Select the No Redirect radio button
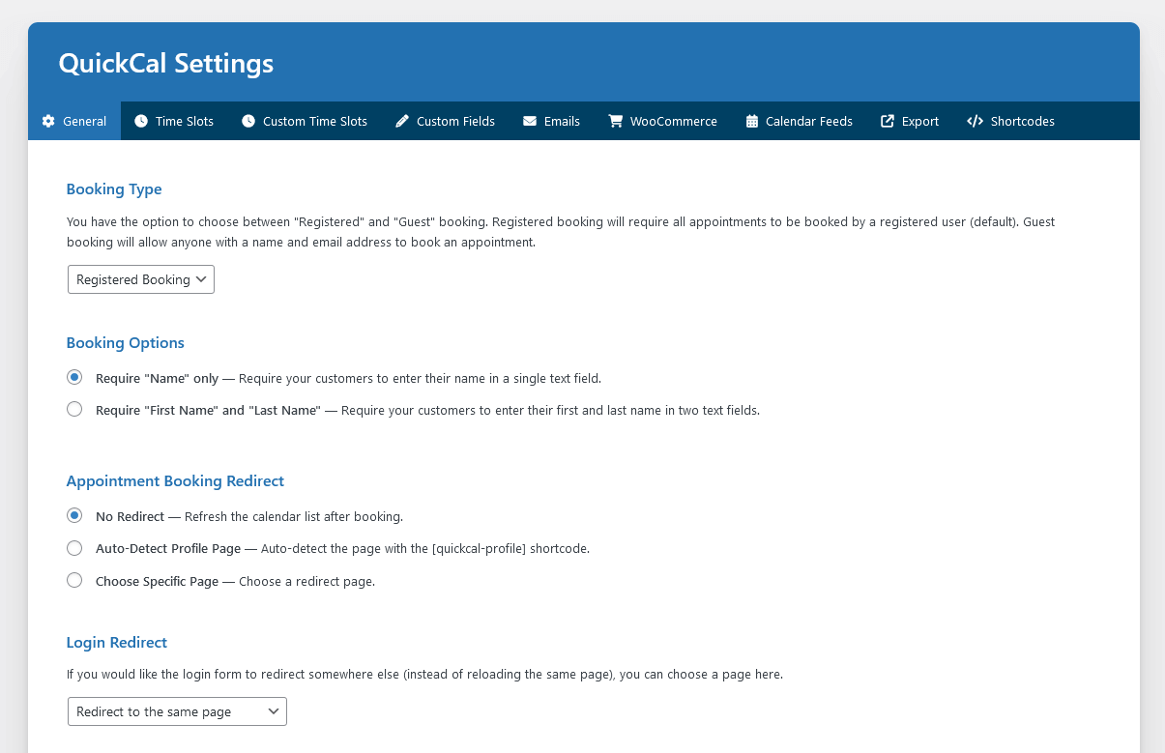The image size is (1165, 753). [74, 515]
